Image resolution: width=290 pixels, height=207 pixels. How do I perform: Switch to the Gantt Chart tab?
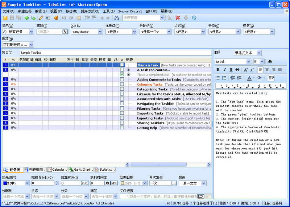[x=82, y=170]
